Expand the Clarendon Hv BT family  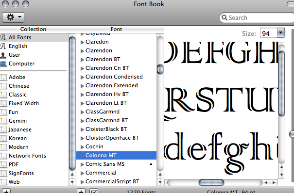point(82,95)
